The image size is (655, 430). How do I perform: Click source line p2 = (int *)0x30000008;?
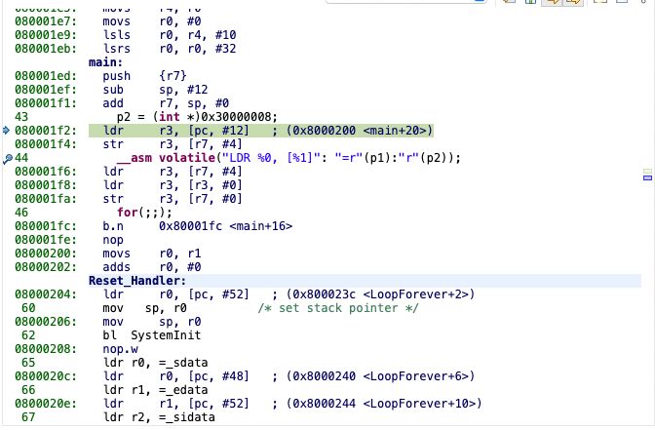pyautogui.click(x=197, y=117)
